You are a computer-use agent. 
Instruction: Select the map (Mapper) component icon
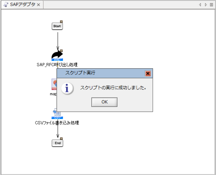pos(54,84)
